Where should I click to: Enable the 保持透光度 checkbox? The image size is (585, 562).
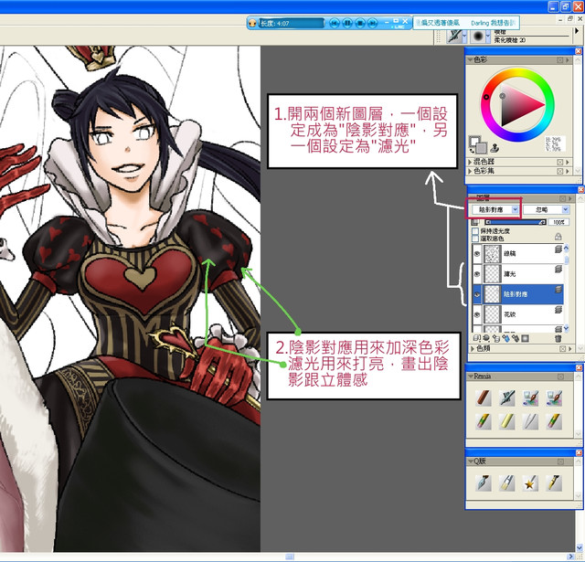475,231
